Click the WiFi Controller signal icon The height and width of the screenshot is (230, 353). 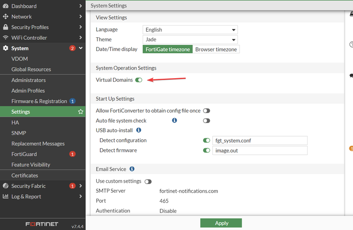coord(6,38)
